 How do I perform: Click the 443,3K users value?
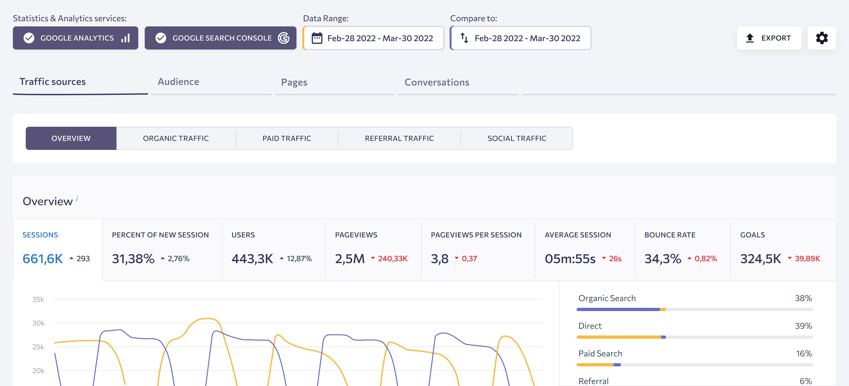click(x=252, y=258)
